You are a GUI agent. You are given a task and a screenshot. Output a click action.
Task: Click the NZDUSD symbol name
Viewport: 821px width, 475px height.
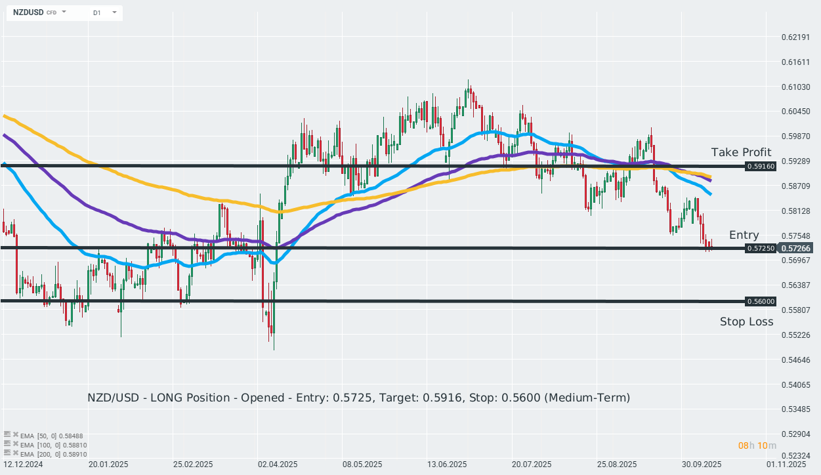pos(28,12)
